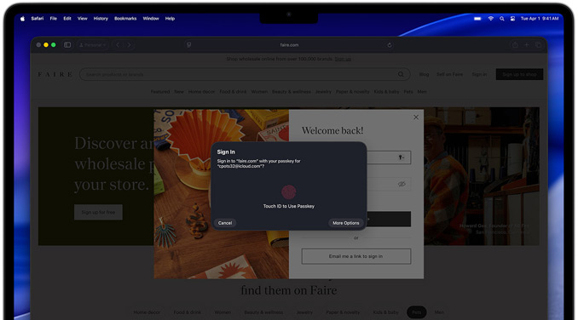Click Sign up for free button
578x320 pixels.
coord(98,212)
